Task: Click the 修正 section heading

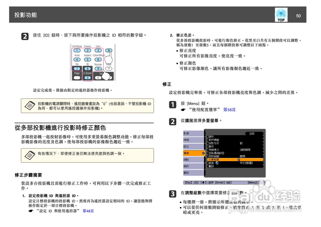Action: coord(167,84)
